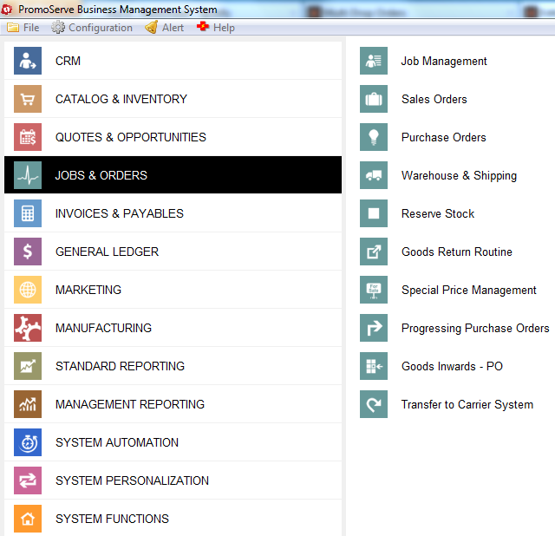This screenshot has height=536, width=555.
Task: Click the Sales Orders briefcase icon
Action: pyautogui.click(x=374, y=99)
